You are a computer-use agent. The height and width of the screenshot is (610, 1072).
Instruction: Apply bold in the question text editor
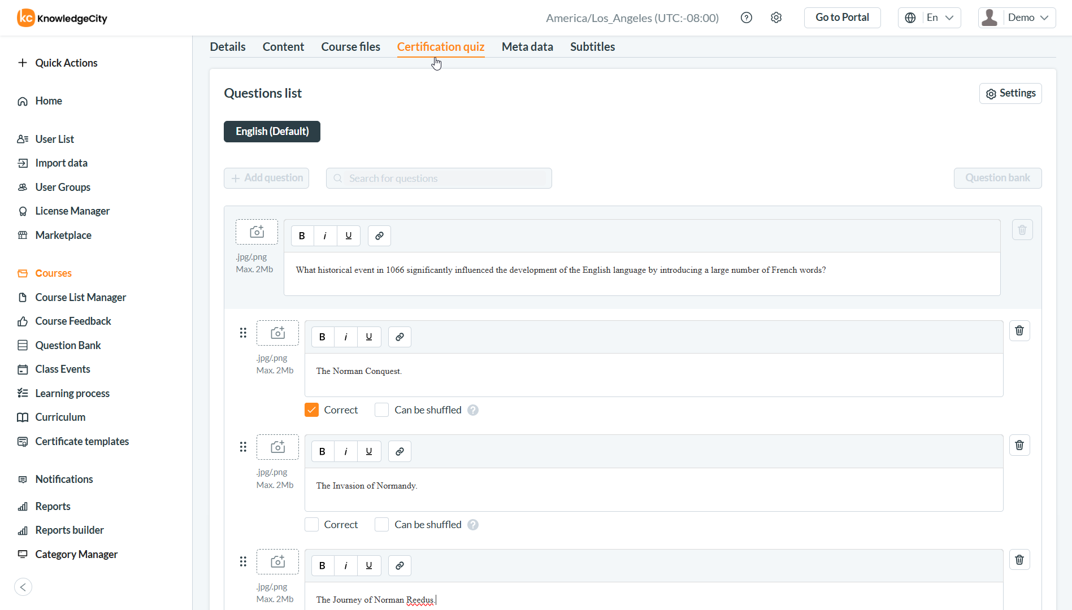(302, 236)
